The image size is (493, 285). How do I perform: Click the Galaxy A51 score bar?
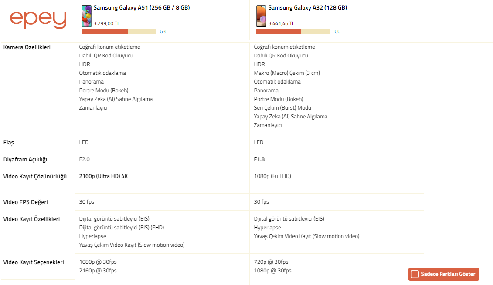(118, 31)
